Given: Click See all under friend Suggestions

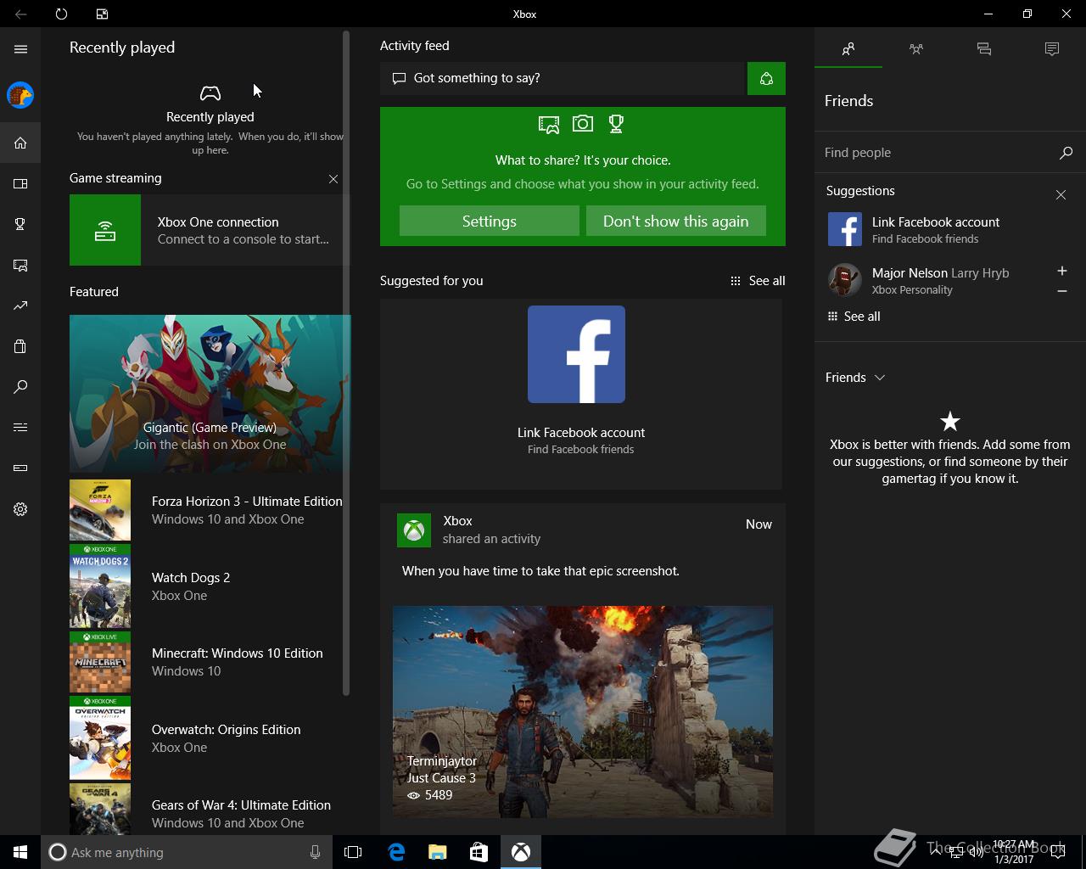Looking at the screenshot, I should (x=854, y=317).
